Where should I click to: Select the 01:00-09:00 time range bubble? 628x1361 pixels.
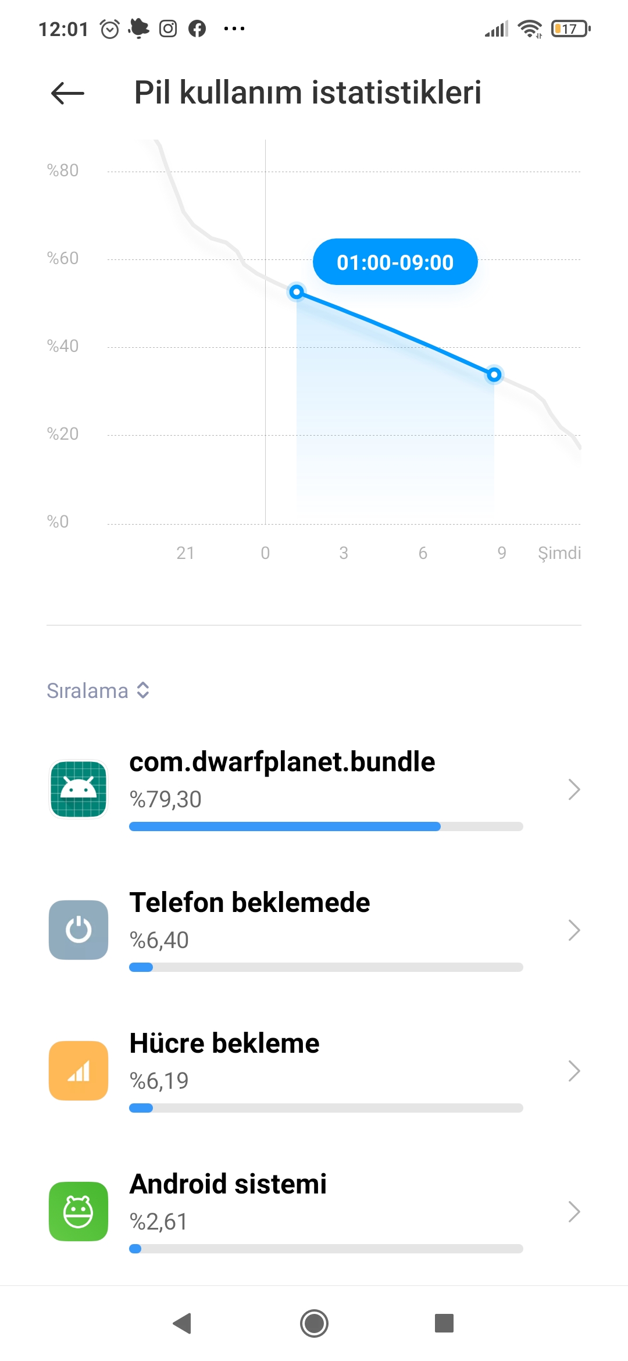click(x=395, y=262)
